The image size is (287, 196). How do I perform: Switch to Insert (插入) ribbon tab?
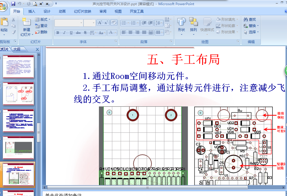point(32,11)
